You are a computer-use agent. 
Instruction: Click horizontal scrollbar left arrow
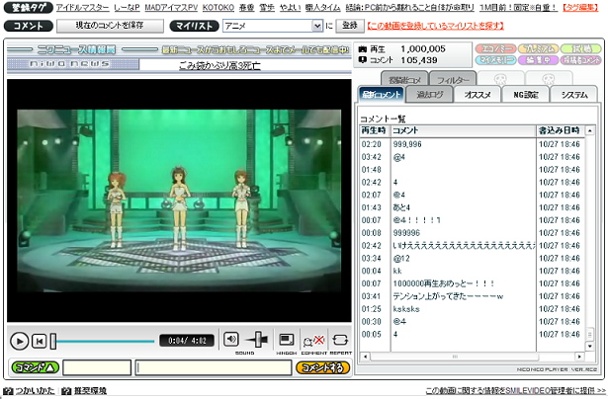365,356
